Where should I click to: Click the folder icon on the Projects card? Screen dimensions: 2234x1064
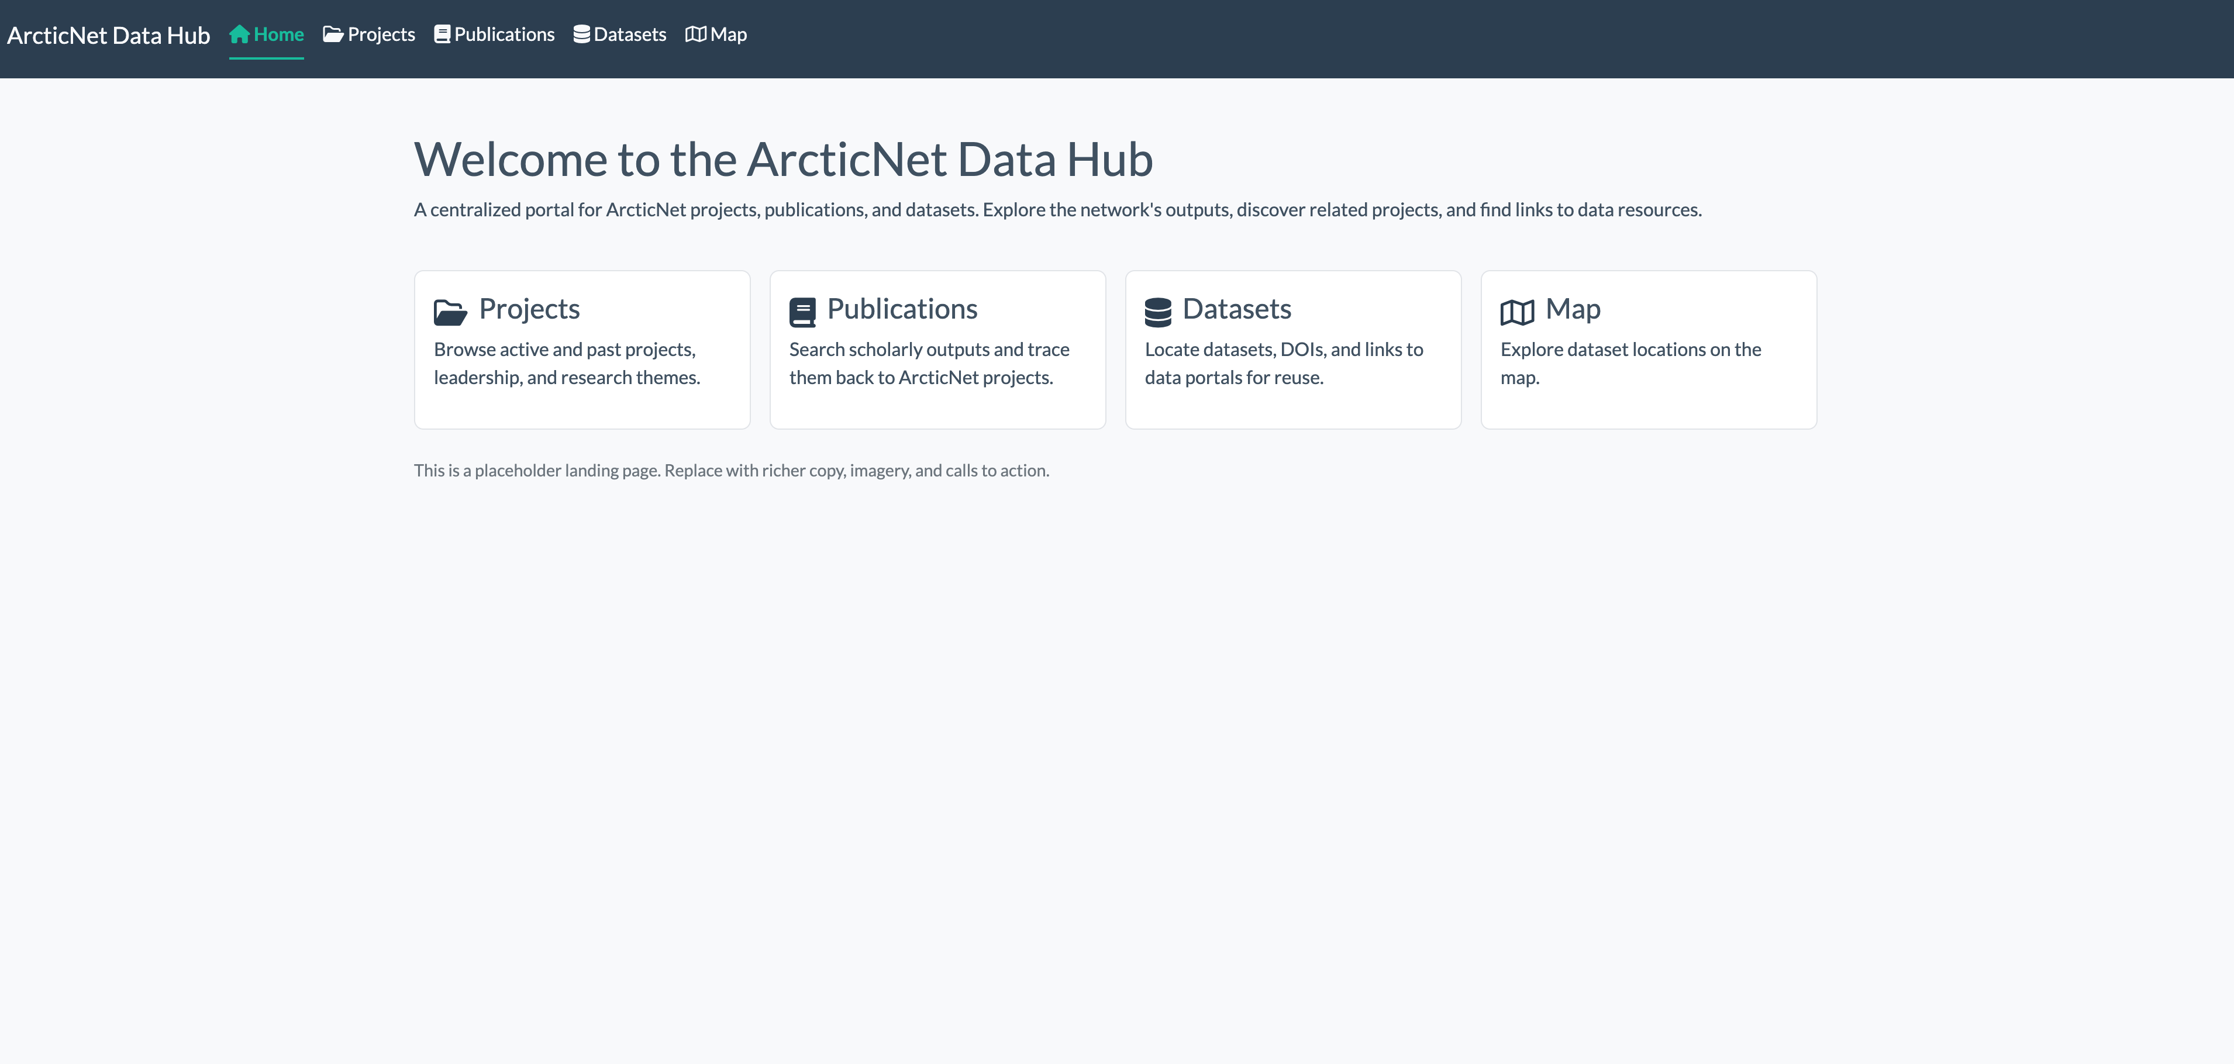tap(450, 312)
